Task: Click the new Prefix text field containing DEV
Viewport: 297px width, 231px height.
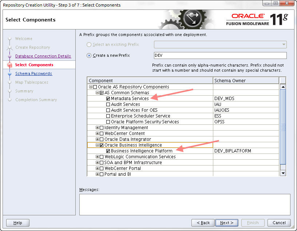Action: 220,56
